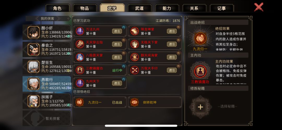Close the panel with the red X

pos(258,7)
